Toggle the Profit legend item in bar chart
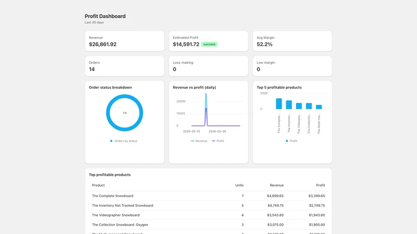Screen dimensions: 417x234 coord(291,141)
